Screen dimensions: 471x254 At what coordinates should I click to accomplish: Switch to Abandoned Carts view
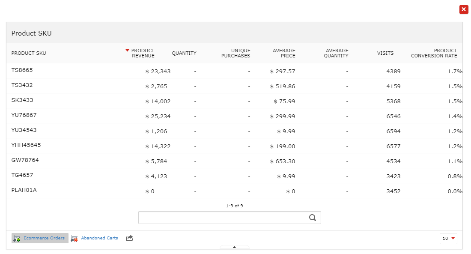(99, 238)
